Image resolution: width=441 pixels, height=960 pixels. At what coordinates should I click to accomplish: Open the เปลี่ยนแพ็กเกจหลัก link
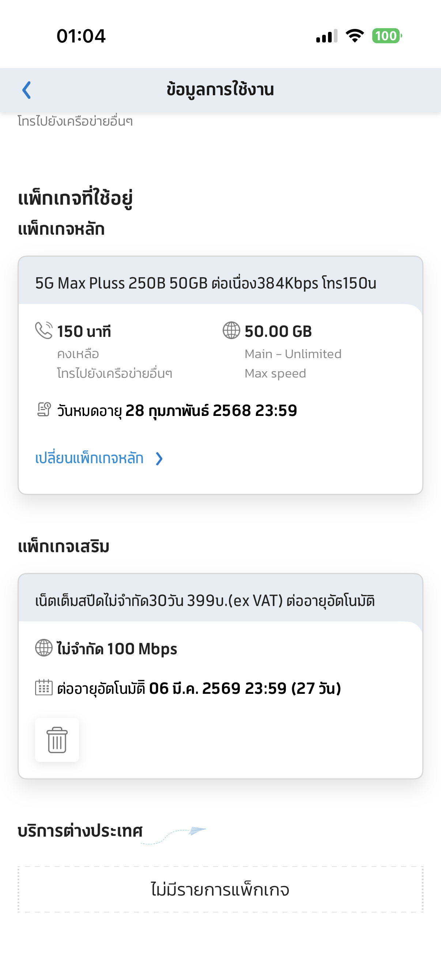[x=89, y=458]
